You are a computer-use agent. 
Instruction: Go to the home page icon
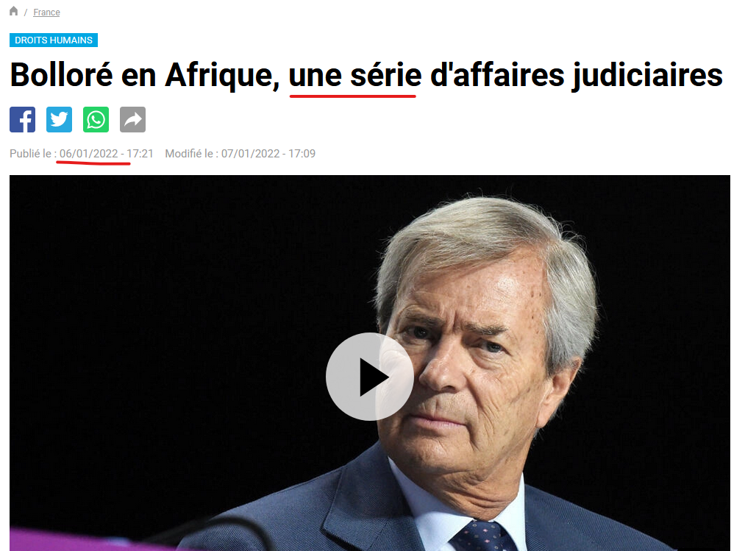tap(14, 11)
